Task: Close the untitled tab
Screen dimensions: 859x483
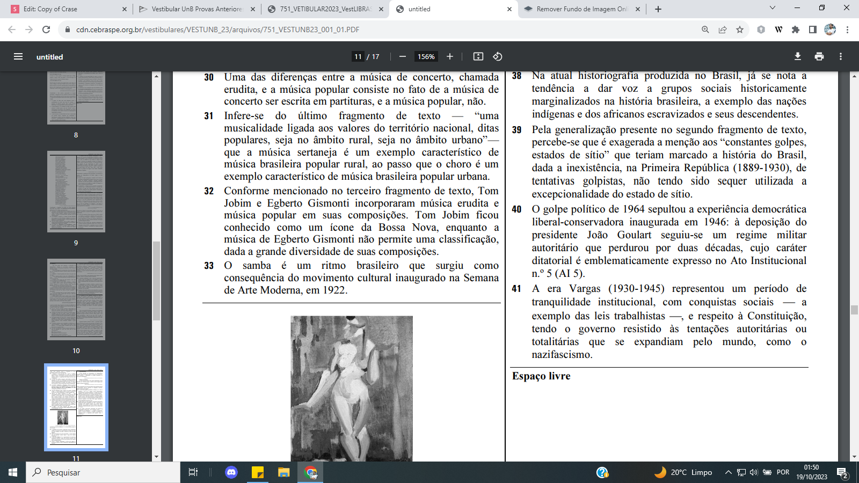Action: click(x=509, y=9)
